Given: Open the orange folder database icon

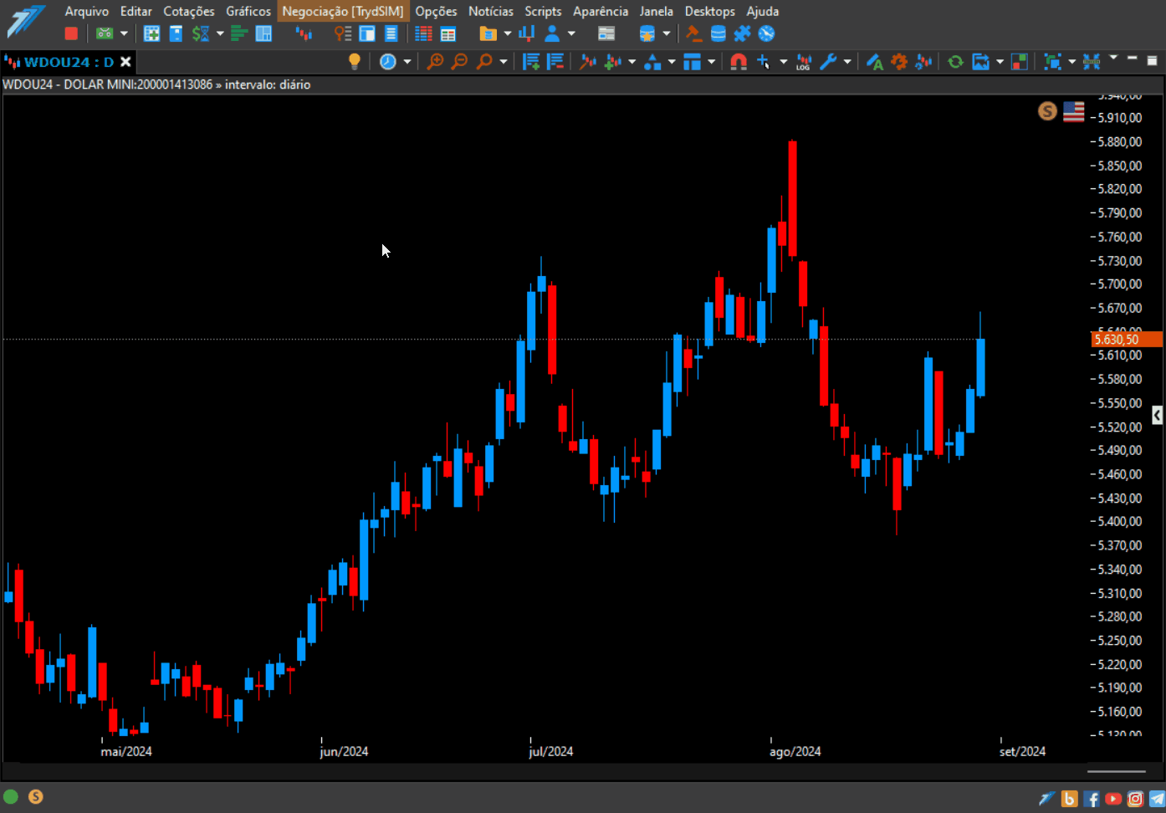Looking at the screenshot, I should (488, 33).
